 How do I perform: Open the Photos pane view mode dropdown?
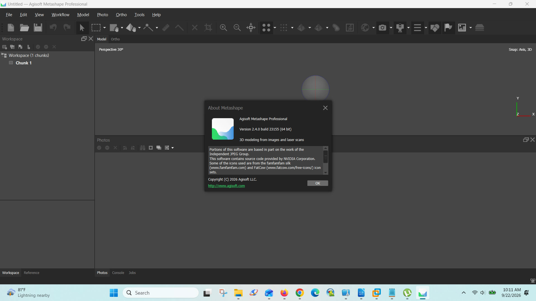173,148
